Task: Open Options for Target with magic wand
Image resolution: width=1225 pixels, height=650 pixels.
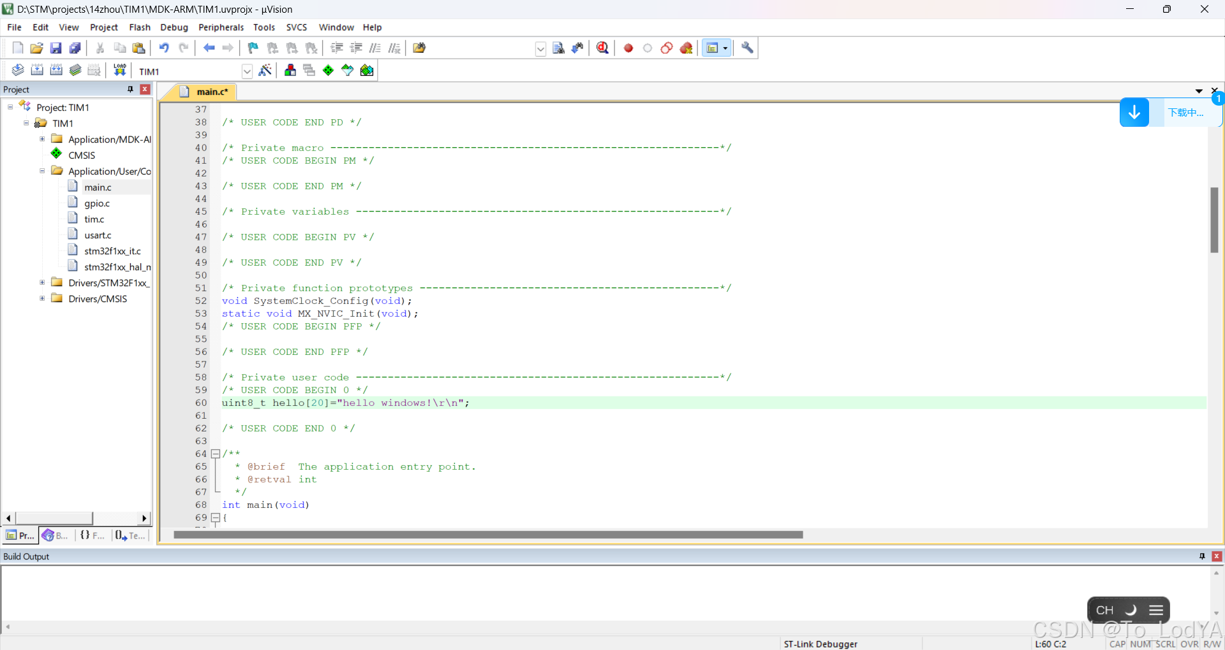Action: click(265, 70)
